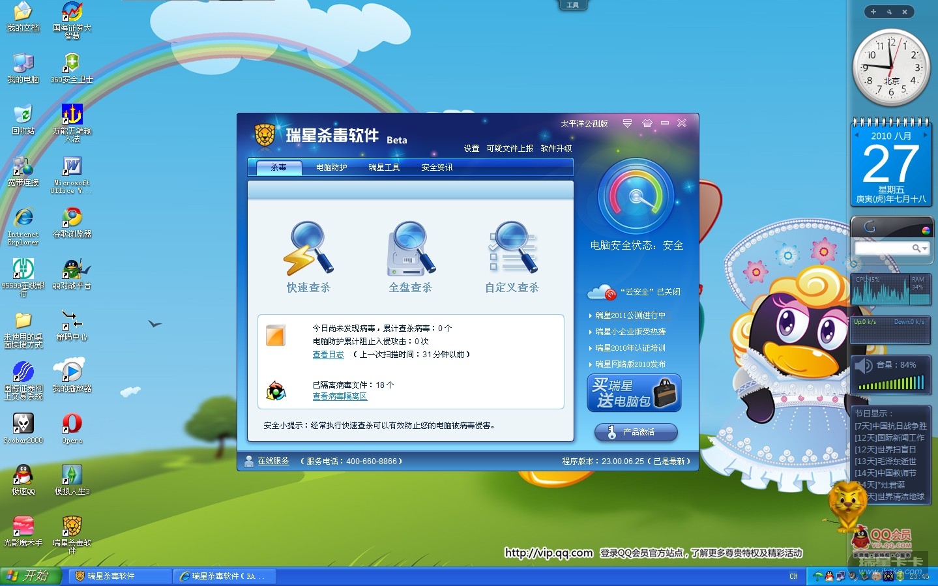Click the orange scan summary icon
938x586 pixels.
pyautogui.click(x=276, y=335)
